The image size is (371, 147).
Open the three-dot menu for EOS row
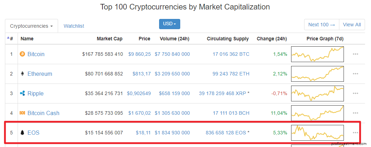[356, 133]
